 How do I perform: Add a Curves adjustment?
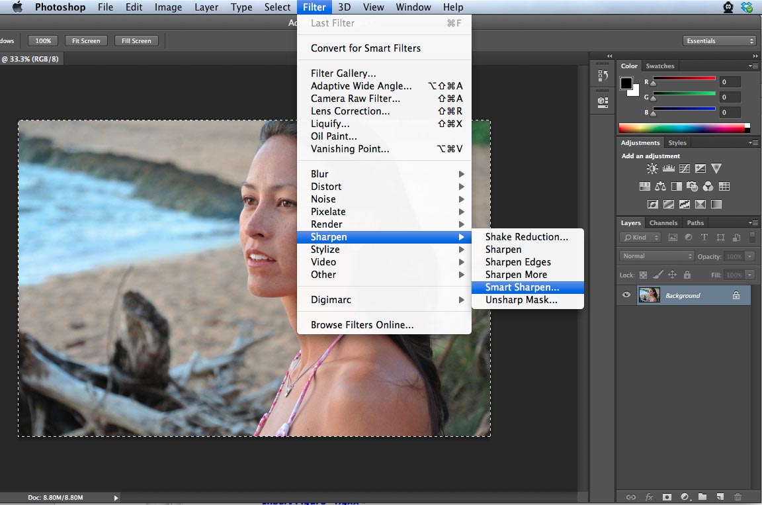[x=685, y=169]
